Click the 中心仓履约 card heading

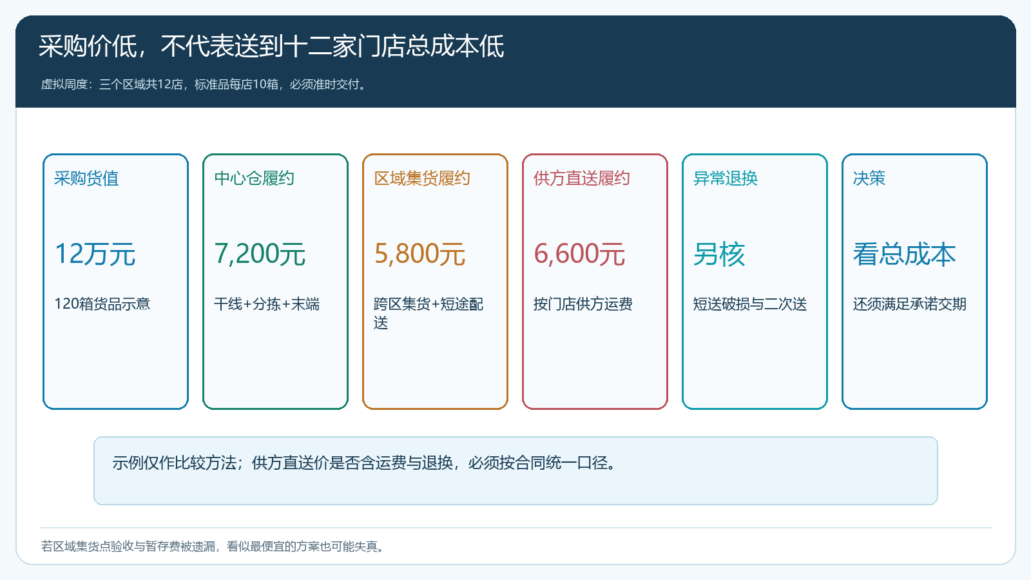point(254,179)
